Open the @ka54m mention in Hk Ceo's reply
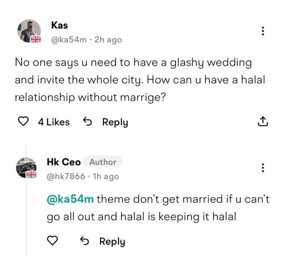Viewport: 286px width, 256px height. click(70, 199)
